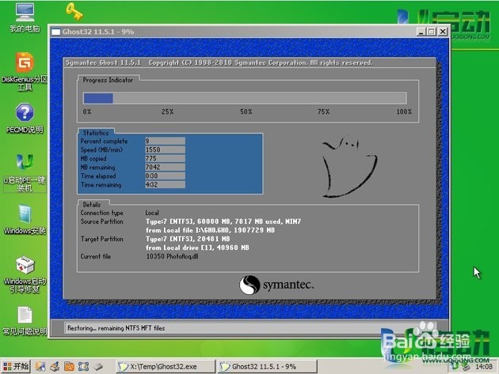Click the Time elapsed value 0:30
This screenshot has height=374, width=499.
165,176
